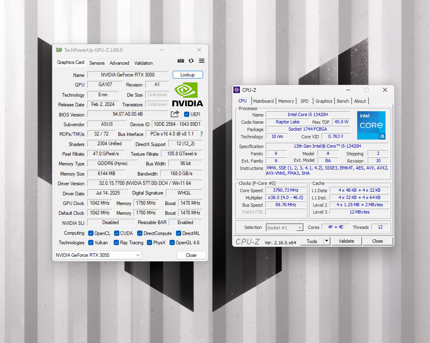Click the Tools button in CPU-Z
Screen dimensions: 430x343
pos(312,241)
